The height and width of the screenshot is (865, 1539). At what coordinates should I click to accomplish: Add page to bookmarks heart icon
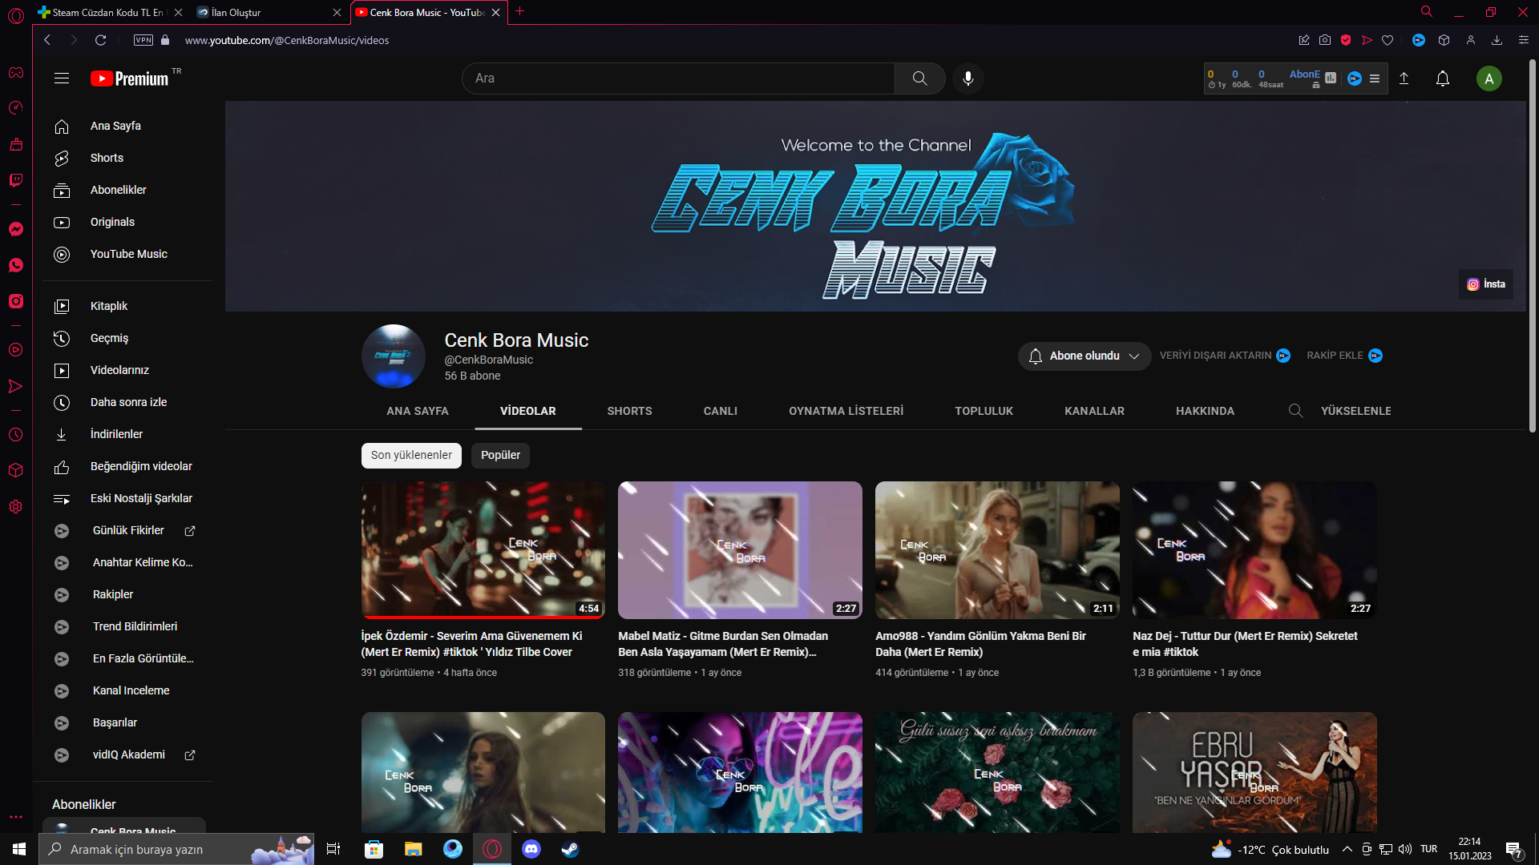pos(1388,40)
